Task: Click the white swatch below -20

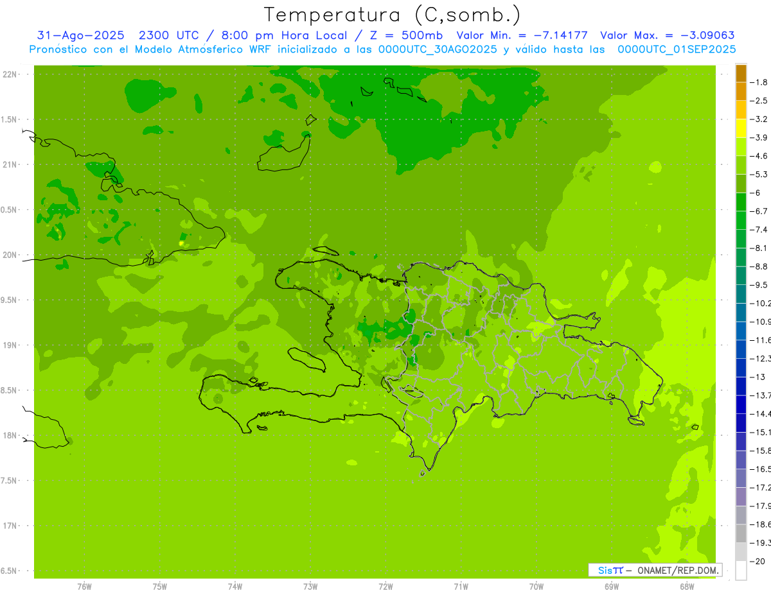Action: pyautogui.click(x=741, y=571)
